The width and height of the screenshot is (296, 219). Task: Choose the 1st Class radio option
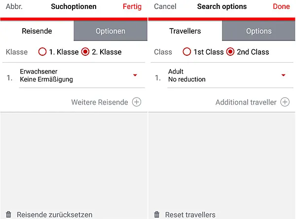(x=187, y=52)
